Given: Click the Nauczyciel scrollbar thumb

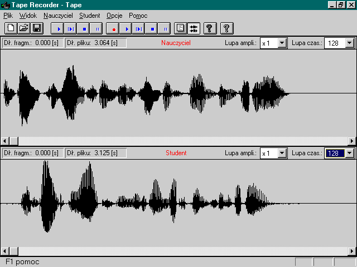Looking at the screenshot, I should [x=13, y=141].
